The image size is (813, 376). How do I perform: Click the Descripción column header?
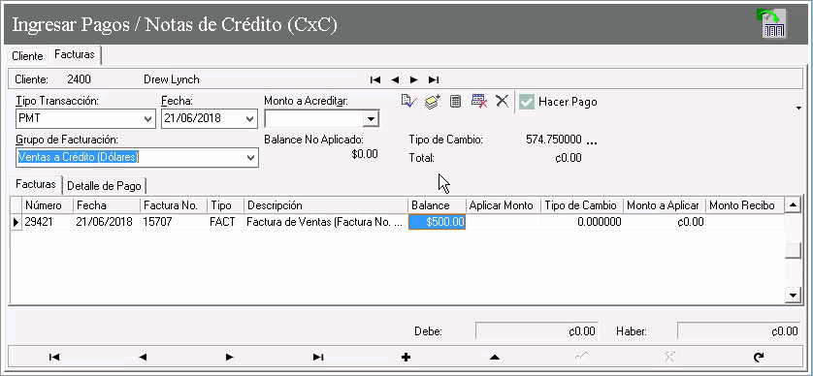pos(326,205)
